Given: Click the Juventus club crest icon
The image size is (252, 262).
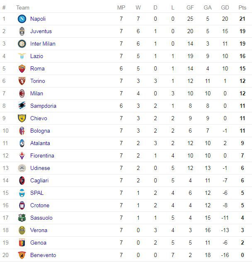Looking at the screenshot, I should pyautogui.click(x=22, y=31).
